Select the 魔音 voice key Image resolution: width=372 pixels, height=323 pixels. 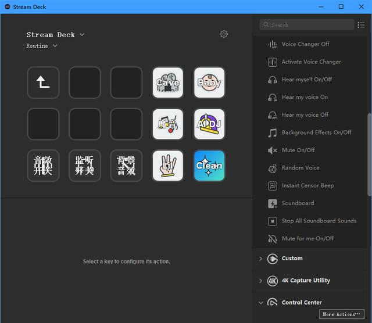click(168, 124)
